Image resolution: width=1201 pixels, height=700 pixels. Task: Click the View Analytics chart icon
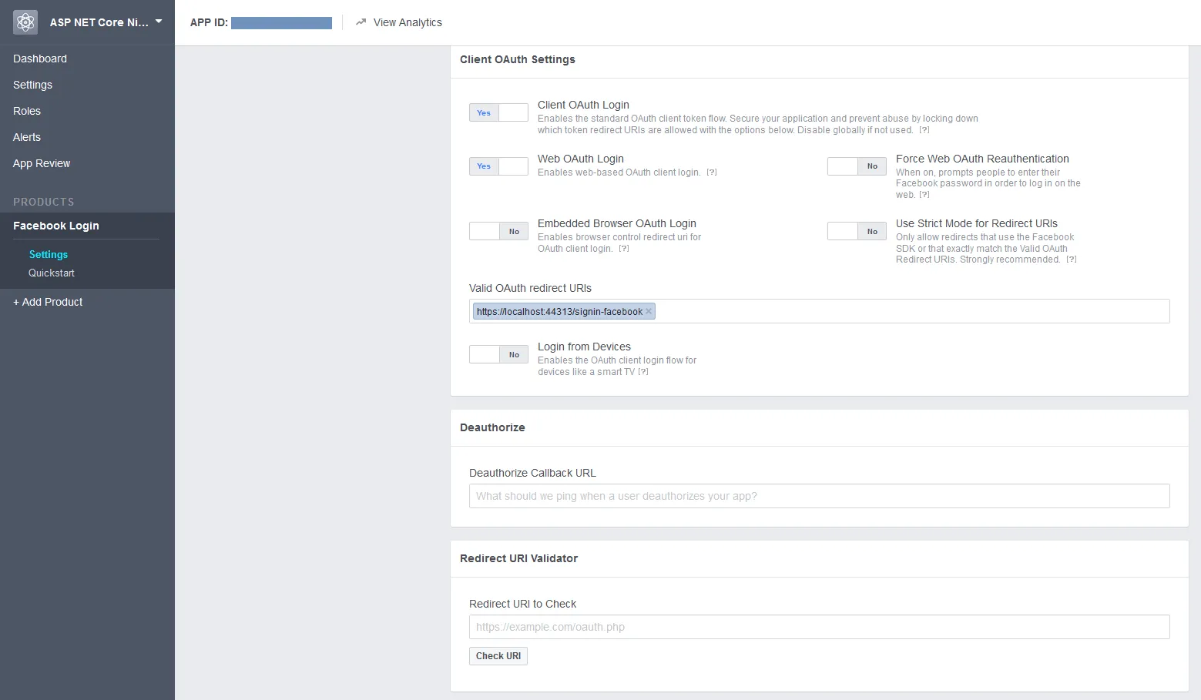[x=361, y=22]
